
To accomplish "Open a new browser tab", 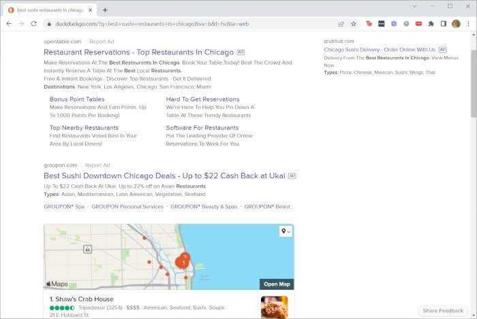I will tap(105, 10).
